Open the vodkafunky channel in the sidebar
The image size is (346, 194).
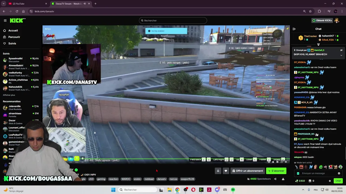(x=21, y=74)
